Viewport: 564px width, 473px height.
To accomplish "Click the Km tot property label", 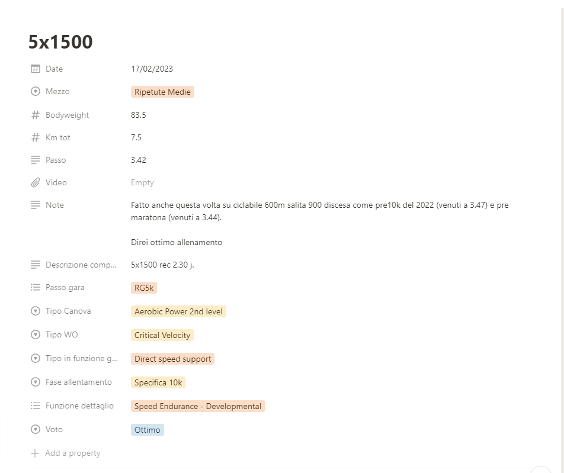I will click(58, 137).
